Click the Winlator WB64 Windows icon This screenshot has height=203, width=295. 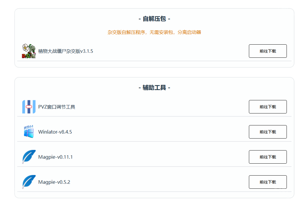(x=29, y=132)
